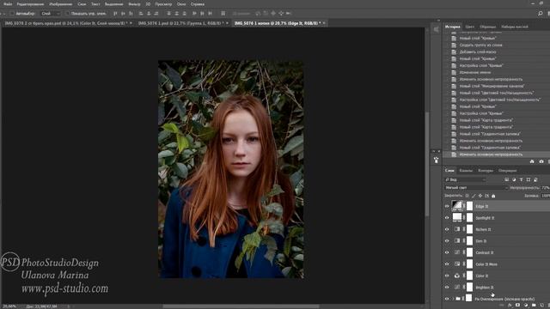
Task: Click the Заливка fill value field
Action: coord(546,196)
